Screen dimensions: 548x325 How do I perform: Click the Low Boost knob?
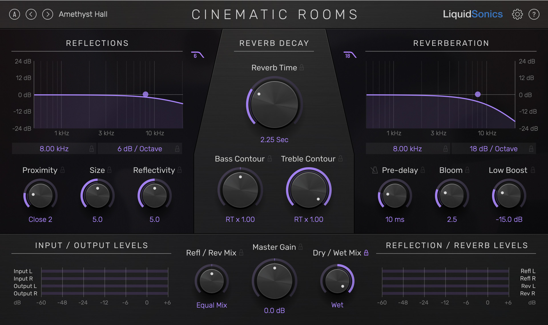point(509,195)
